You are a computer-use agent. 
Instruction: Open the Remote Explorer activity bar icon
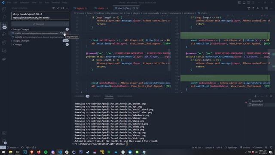click(4, 51)
